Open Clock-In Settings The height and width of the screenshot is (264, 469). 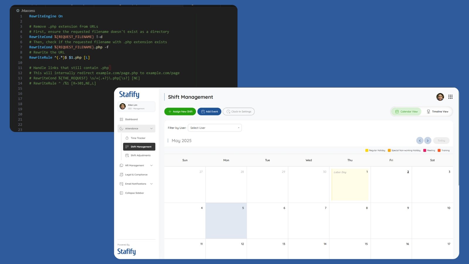coord(239,111)
